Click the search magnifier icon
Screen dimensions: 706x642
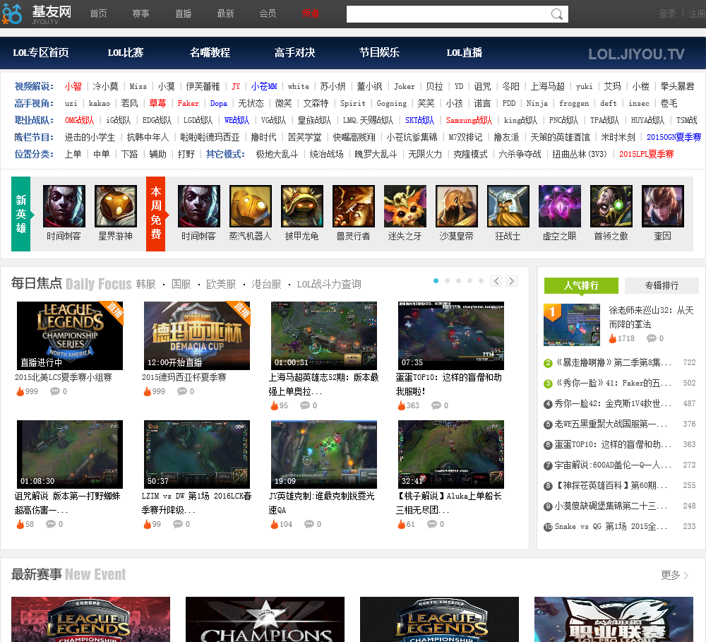(x=556, y=14)
